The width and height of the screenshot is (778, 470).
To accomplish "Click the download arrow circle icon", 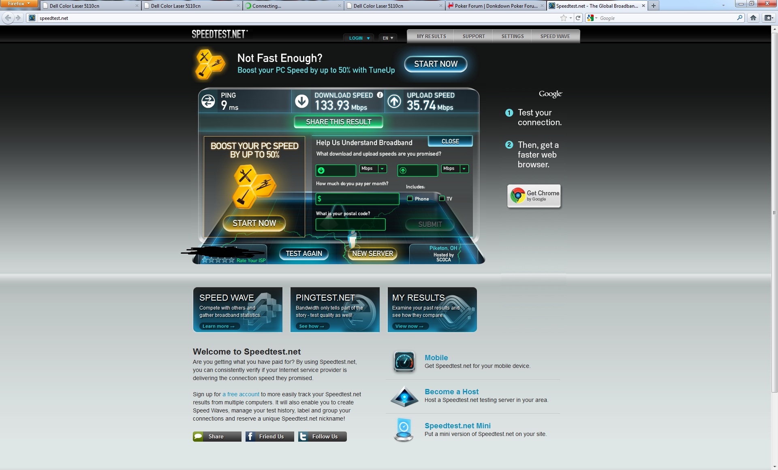I will 301,101.
